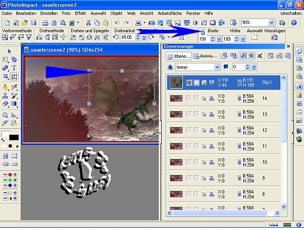Click the delete X icon in Ebenenmanager
The image size is (304, 228).
260,56
